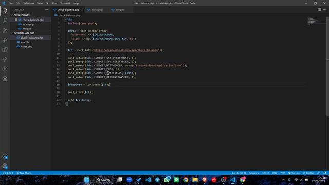Open the Extensions view

(x=5, y=50)
